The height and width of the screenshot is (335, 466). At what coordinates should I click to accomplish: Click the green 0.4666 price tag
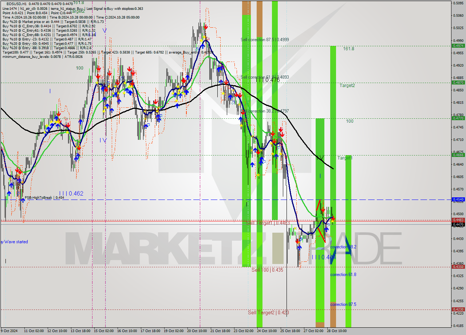pyautogui.click(x=458, y=155)
